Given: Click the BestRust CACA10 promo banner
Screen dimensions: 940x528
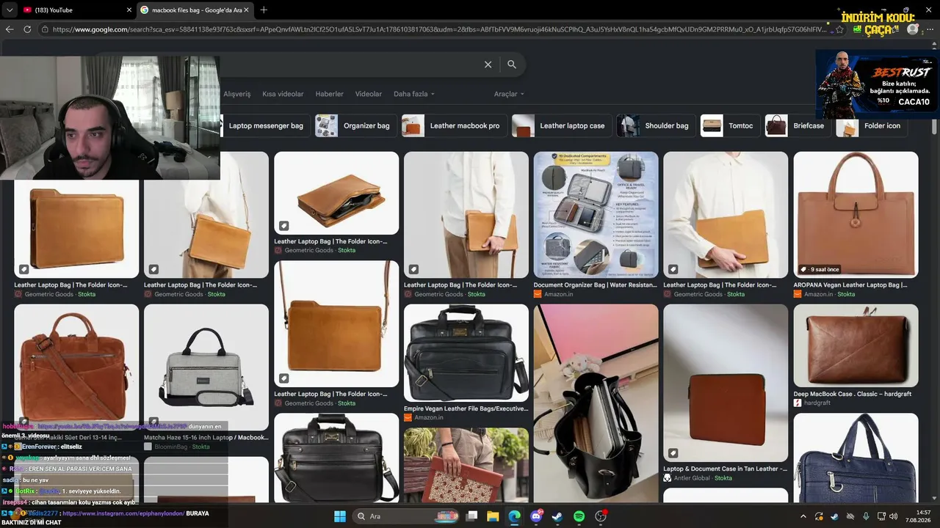Looking at the screenshot, I should [x=876, y=84].
